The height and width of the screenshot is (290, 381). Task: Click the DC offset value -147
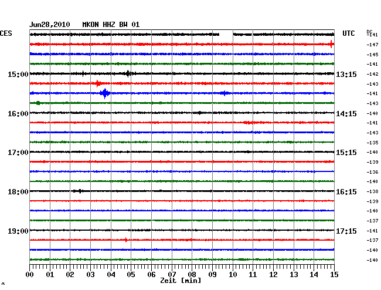(x=372, y=45)
